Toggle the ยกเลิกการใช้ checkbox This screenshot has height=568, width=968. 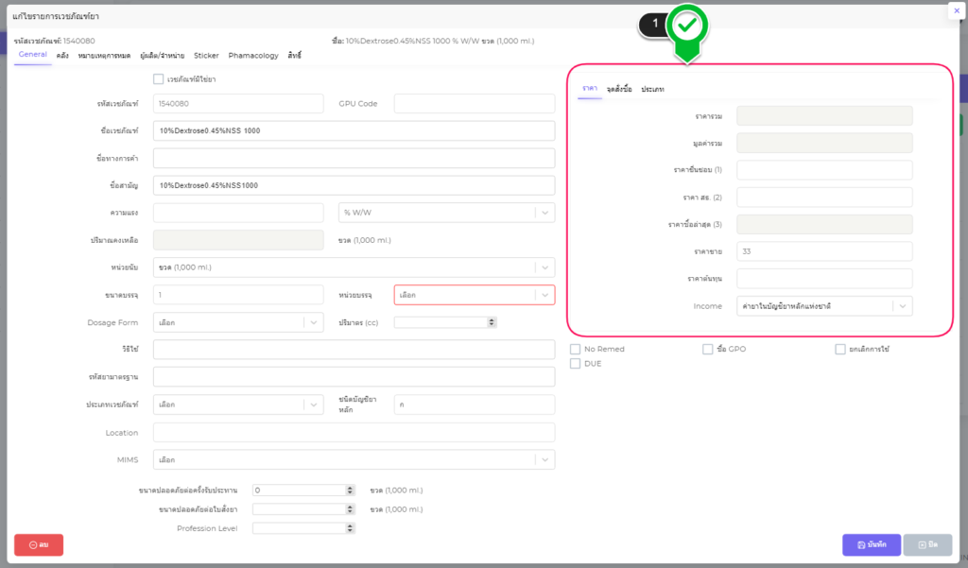point(839,350)
